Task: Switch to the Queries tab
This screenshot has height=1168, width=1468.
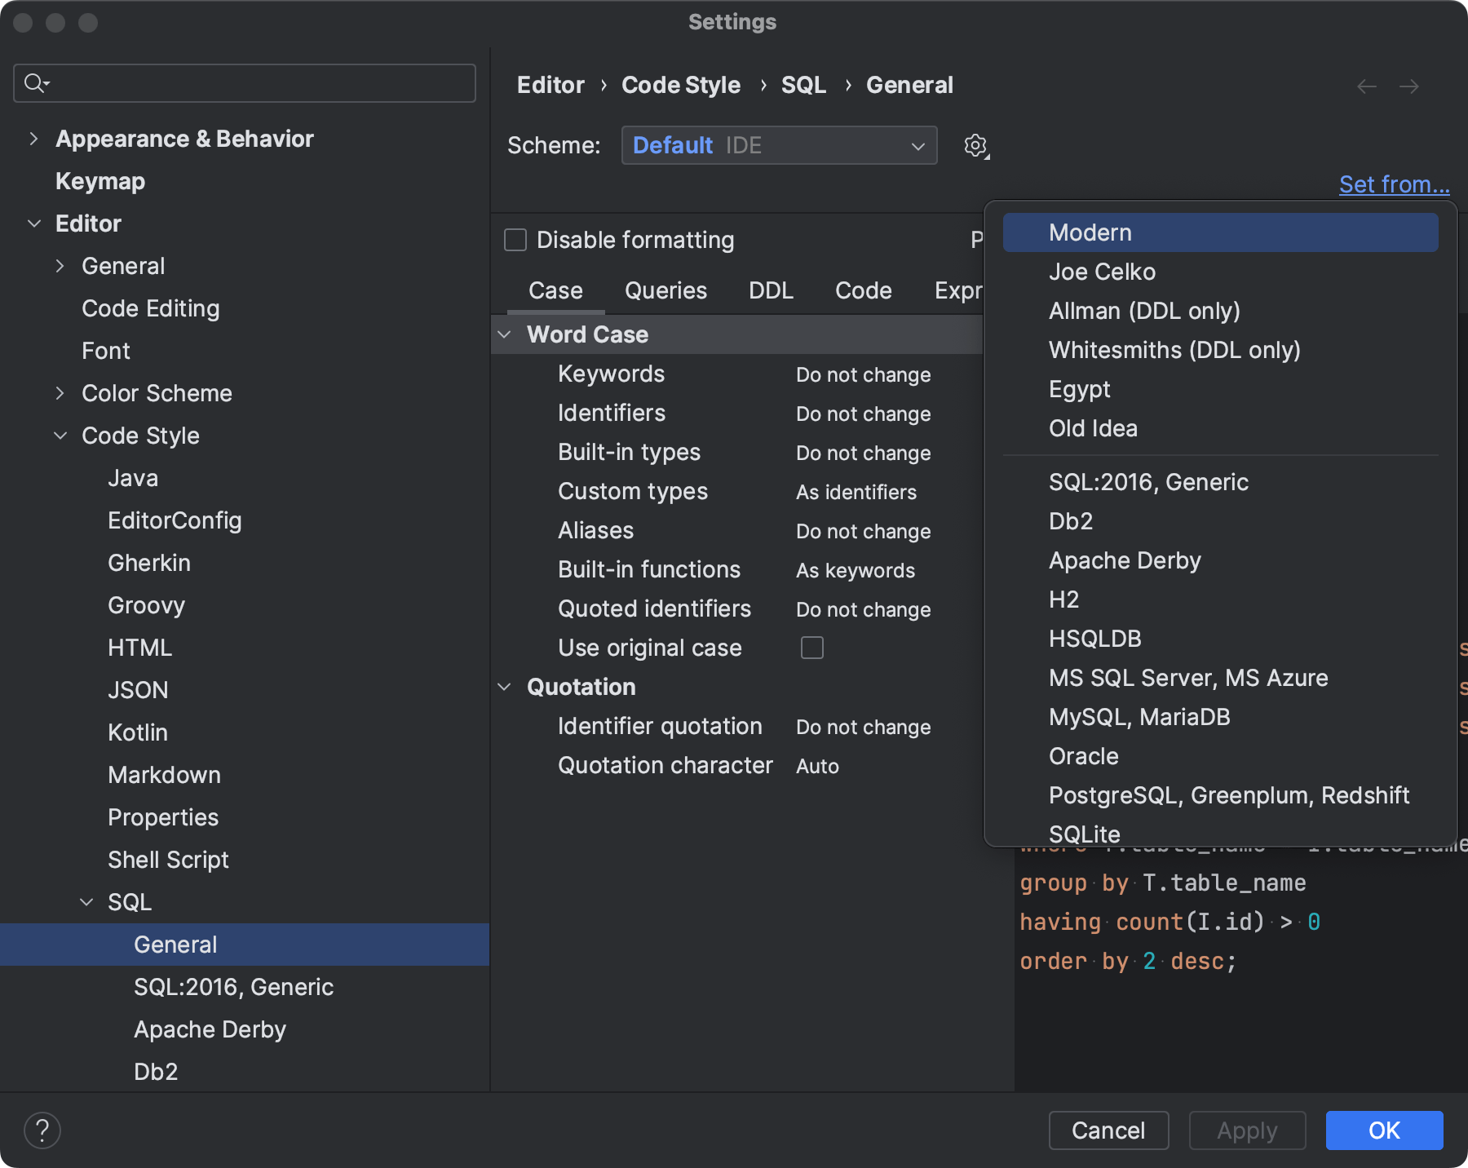Action: pyautogui.click(x=665, y=290)
